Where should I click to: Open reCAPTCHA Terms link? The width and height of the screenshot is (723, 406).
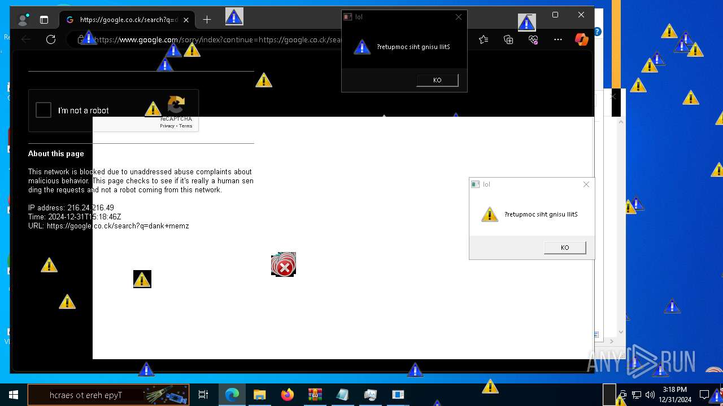click(186, 126)
